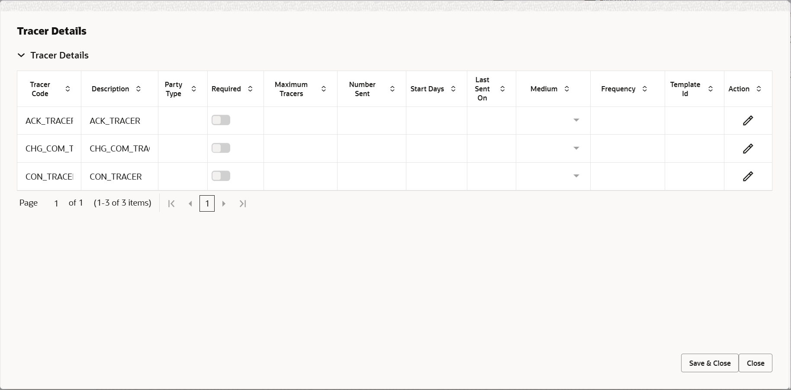Click the Save & Close button

(710, 363)
